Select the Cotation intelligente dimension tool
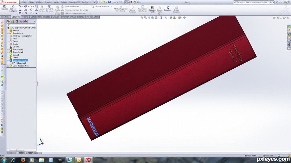Screen dimensions: 291x163 click(13, 8)
